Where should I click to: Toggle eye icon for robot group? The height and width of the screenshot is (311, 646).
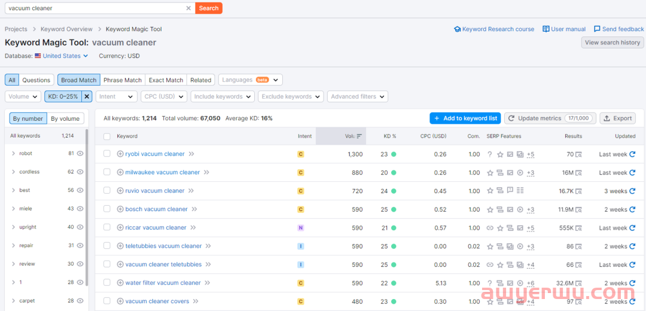[x=80, y=153]
